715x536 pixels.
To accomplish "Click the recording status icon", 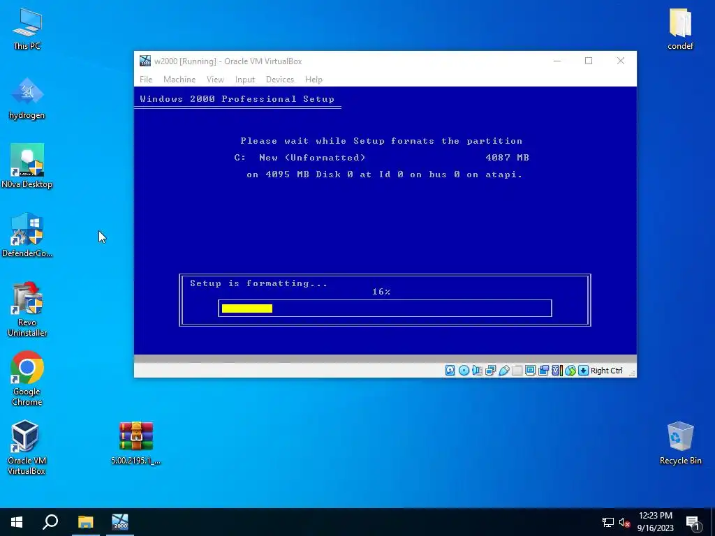I will point(543,371).
